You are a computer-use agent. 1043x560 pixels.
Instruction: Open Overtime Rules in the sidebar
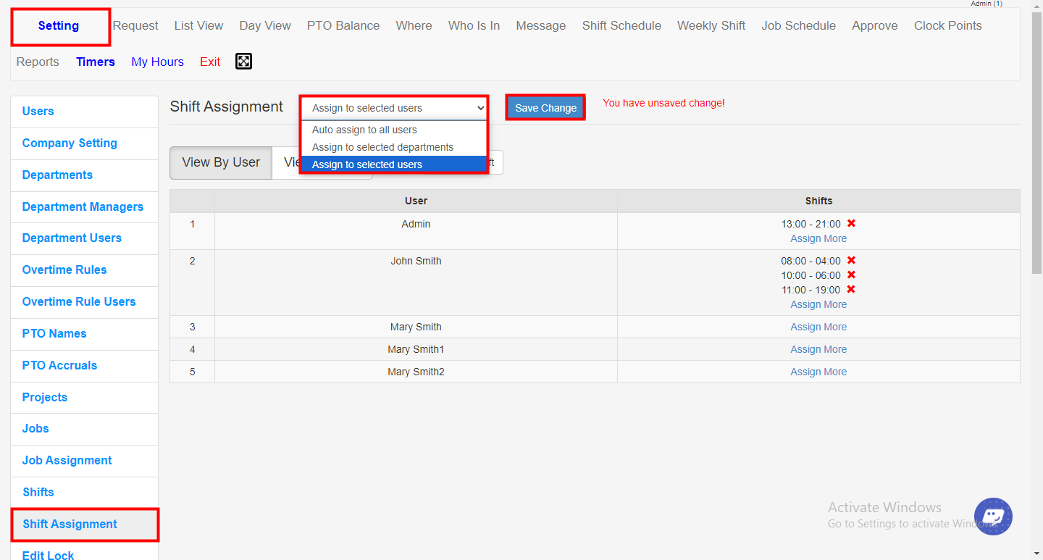tap(64, 270)
